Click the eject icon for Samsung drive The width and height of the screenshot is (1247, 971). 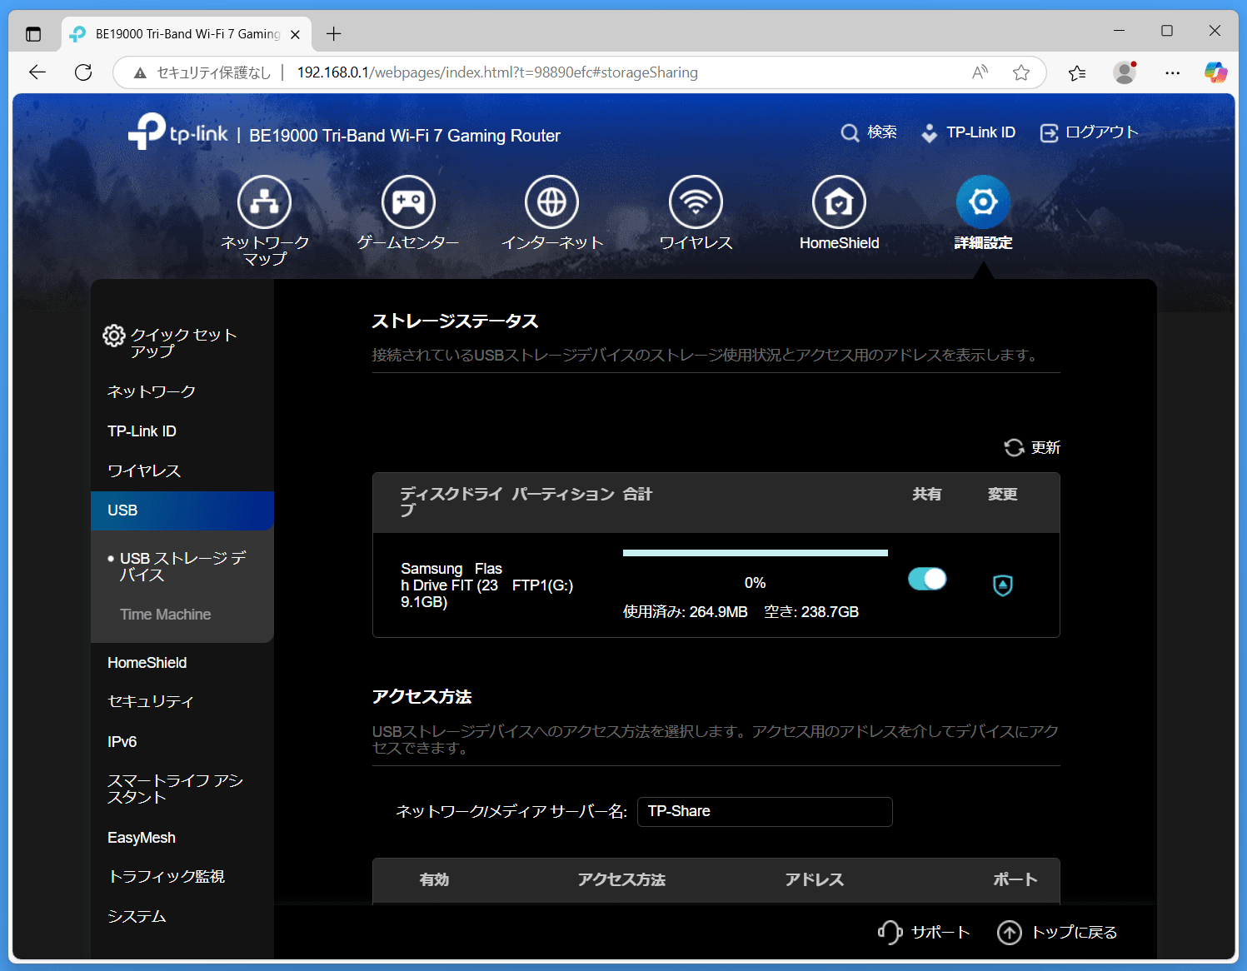(1003, 585)
